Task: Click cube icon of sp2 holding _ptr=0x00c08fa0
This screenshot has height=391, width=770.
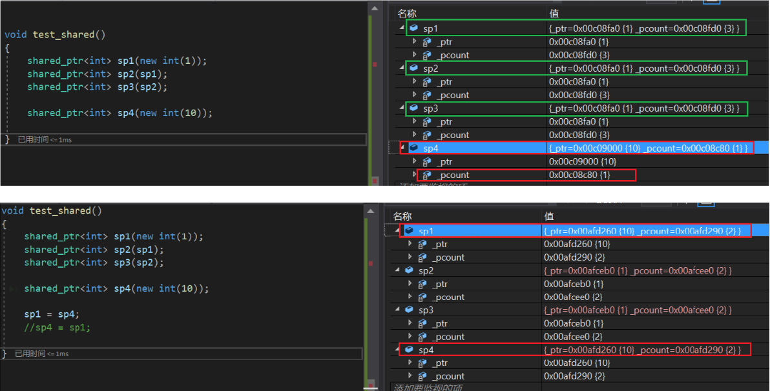Action: [413, 68]
